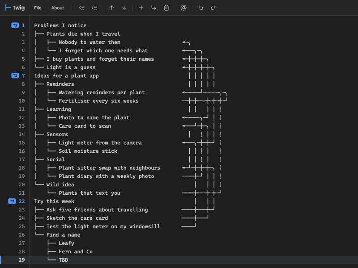Select "Plant sitter swap with neighbours"
The width and height of the screenshot is (358, 268).
coord(109,168)
